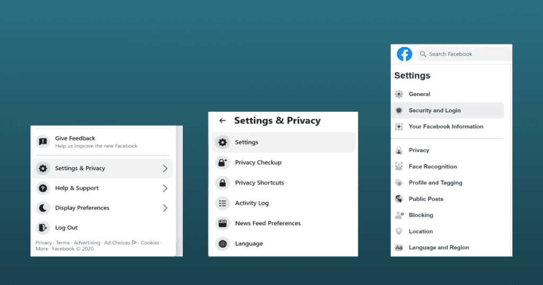Screen dimensions: 543x285
Task: Select General in Settings sidebar
Action: [x=448, y=94]
